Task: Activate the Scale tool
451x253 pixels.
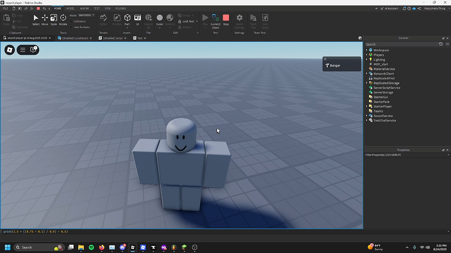Action: point(53,20)
